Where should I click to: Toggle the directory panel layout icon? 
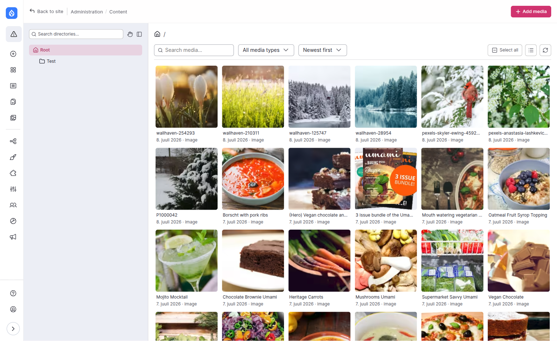click(x=139, y=34)
